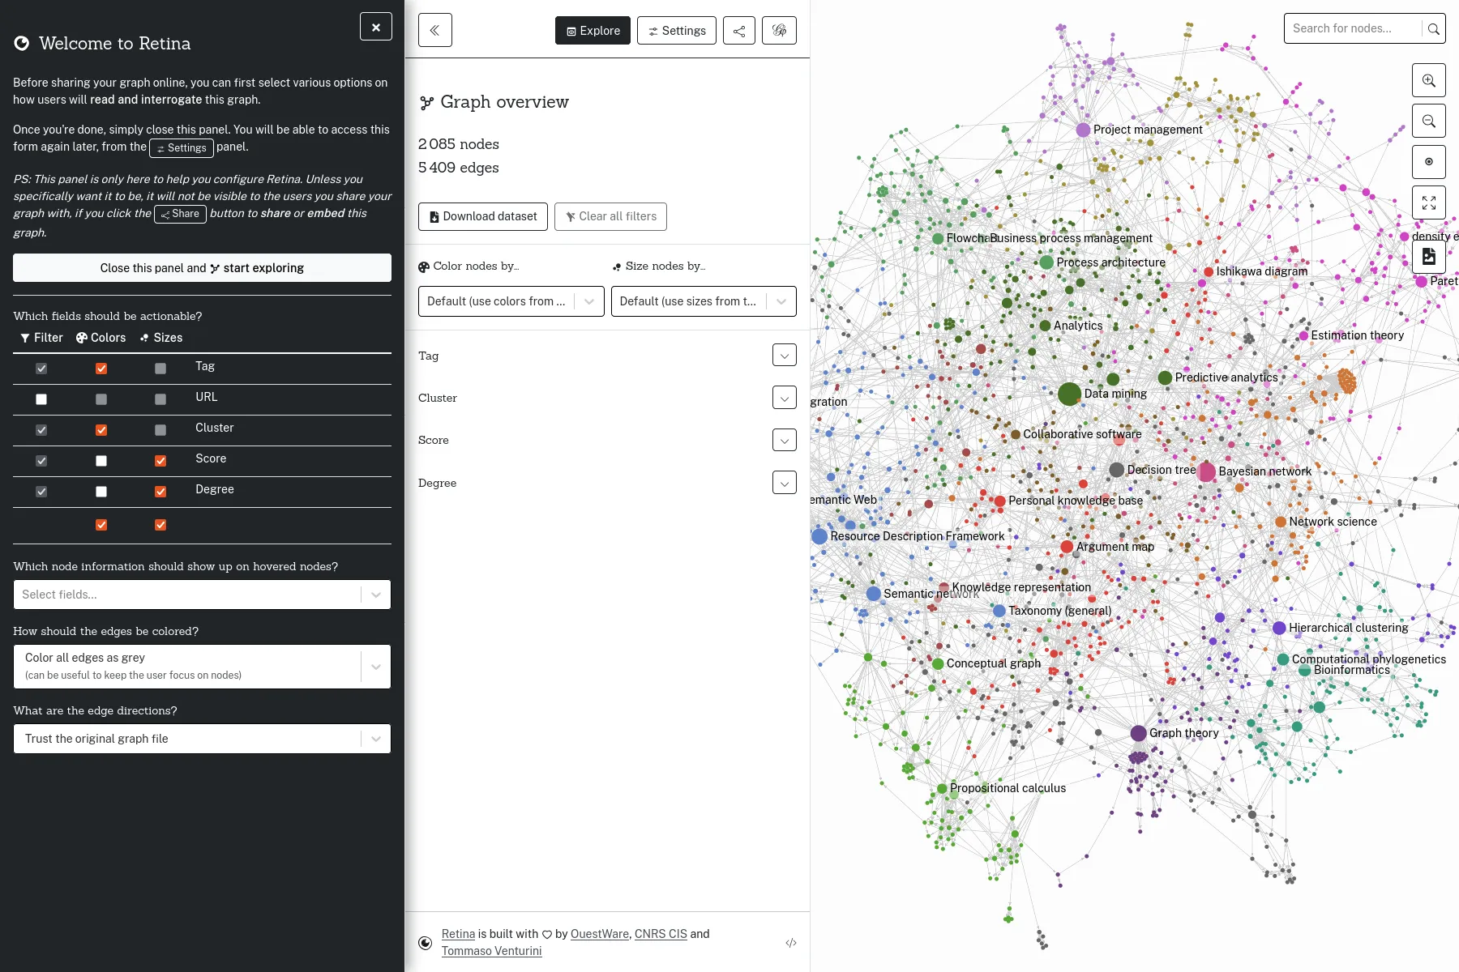The image size is (1459, 972).
Task: Switch to the Settings tab
Action: 676,31
